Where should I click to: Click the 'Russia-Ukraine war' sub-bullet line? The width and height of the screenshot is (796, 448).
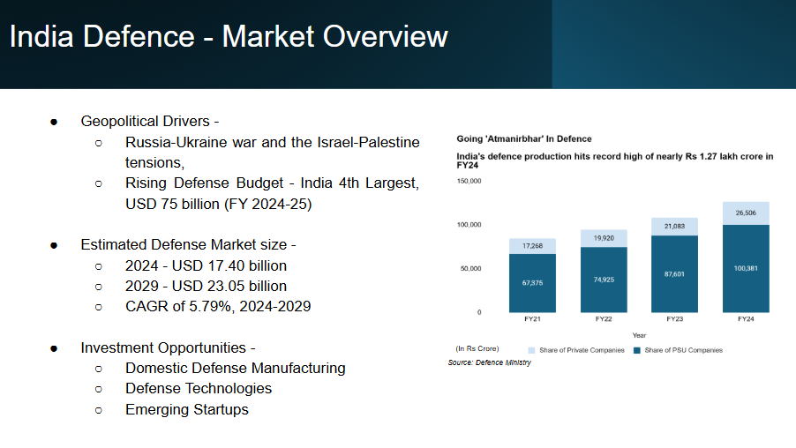pos(272,153)
